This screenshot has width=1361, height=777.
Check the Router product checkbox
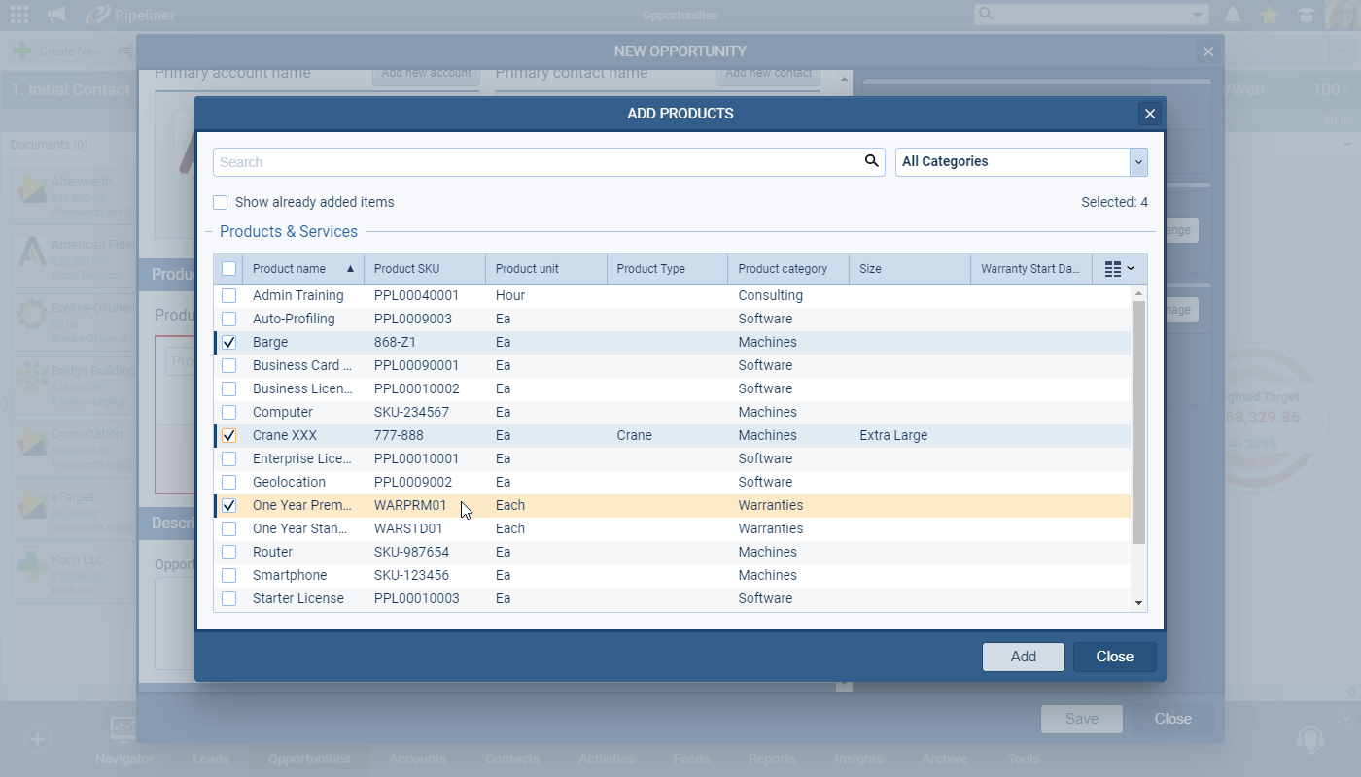click(229, 552)
